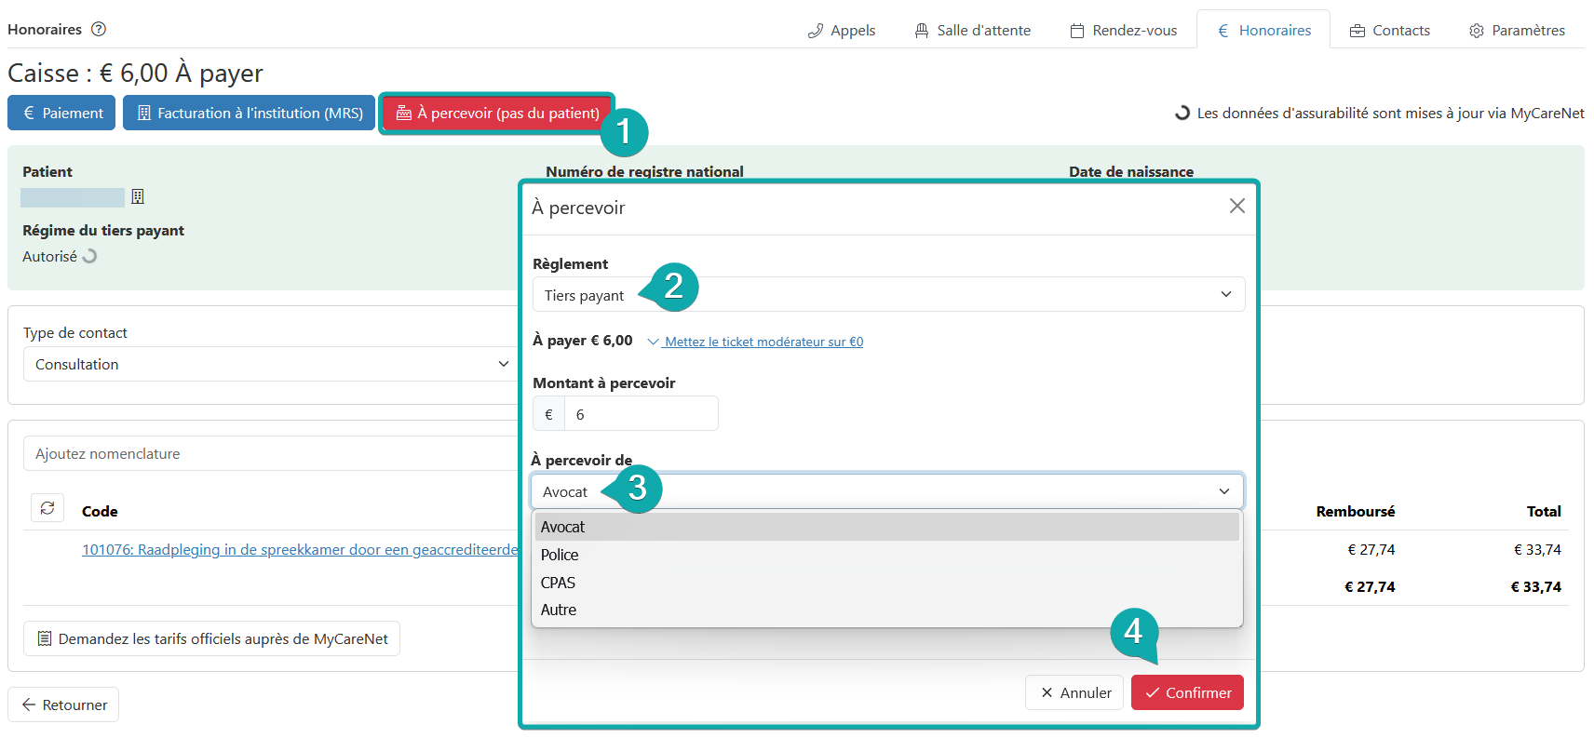Click Facturation à l'institution (MRS) button
Image resolution: width=1594 pixels, height=738 pixels.
(x=250, y=113)
